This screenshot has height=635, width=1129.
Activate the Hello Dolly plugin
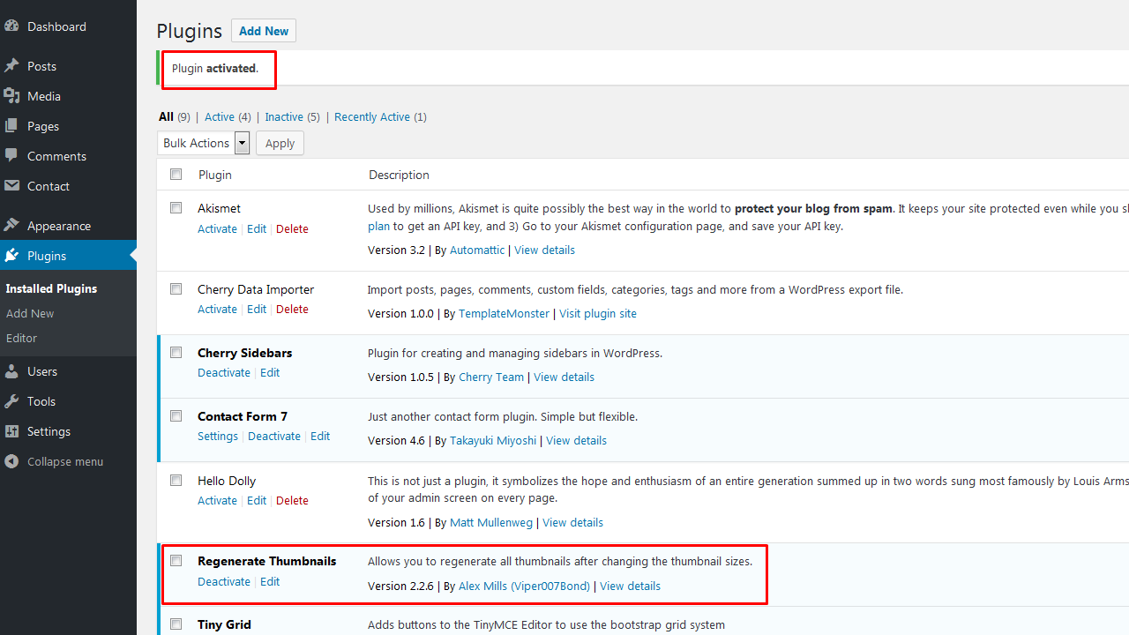(x=217, y=500)
